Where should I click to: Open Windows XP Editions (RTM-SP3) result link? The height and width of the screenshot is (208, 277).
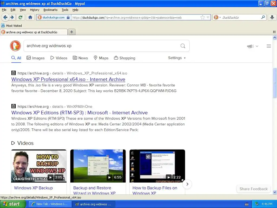point(80,112)
